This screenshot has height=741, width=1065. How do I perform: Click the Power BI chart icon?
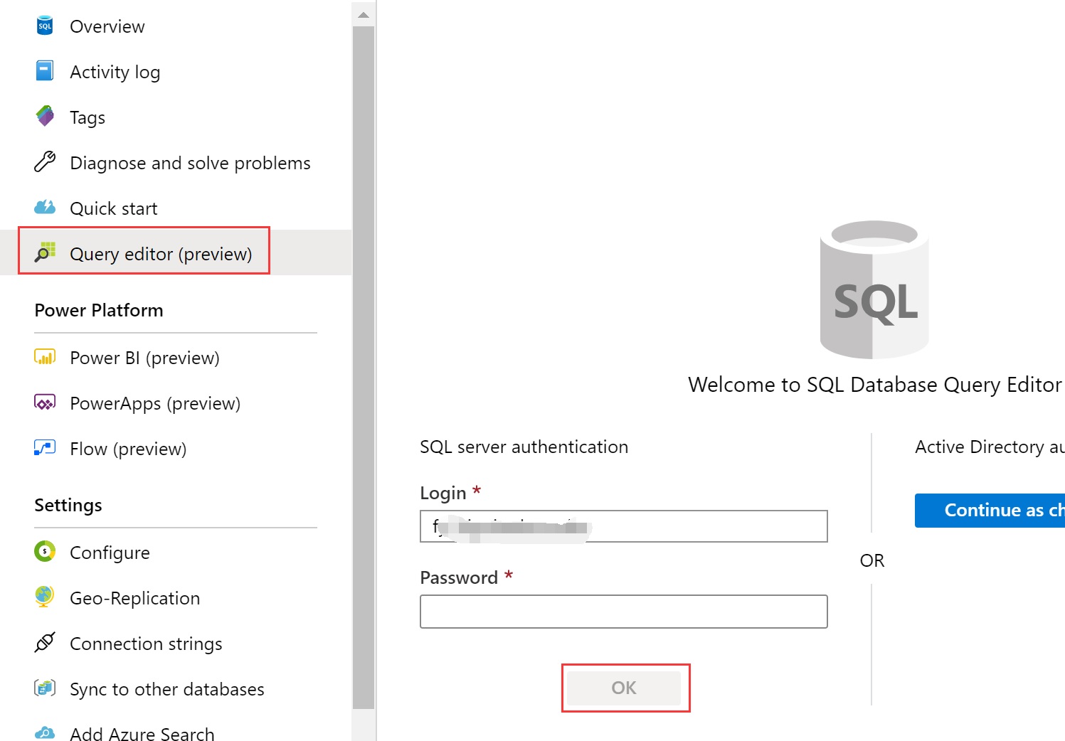(x=45, y=356)
